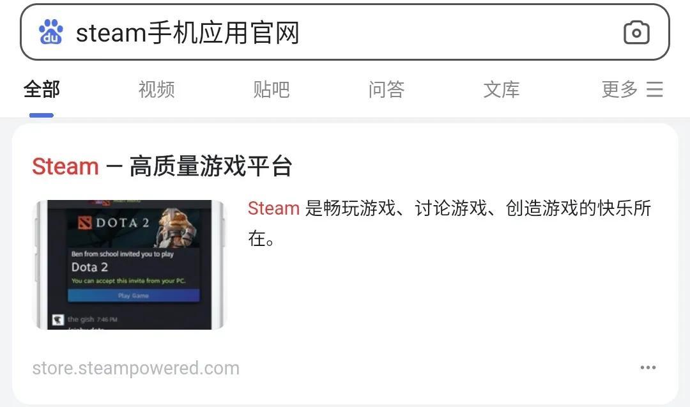
Task: Tap the Baidu paw logo icon
Action: 51,32
